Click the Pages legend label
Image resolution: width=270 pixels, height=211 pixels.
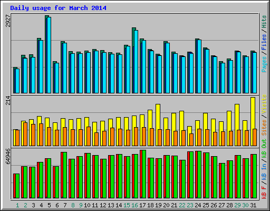pos(264,64)
